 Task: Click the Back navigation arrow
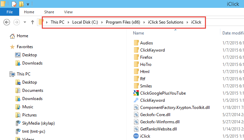pos(7,22)
